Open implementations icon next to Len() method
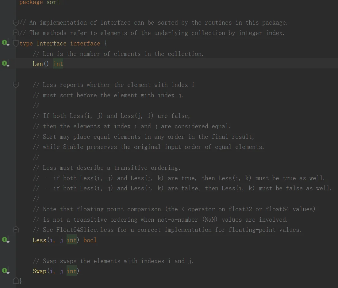 coord(6,64)
